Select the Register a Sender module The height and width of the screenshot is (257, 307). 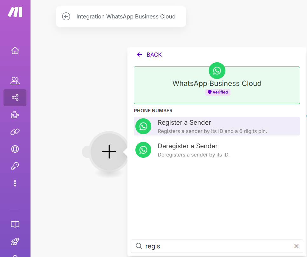click(x=217, y=126)
